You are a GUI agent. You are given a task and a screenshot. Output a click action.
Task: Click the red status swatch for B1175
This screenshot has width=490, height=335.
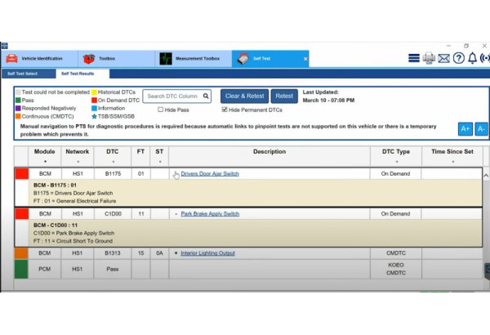coord(22,174)
